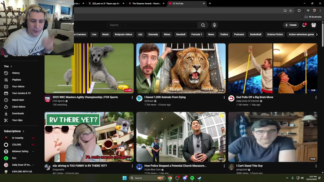Viewport: 324px width, 182px height.
Task: Open All Bookmarks folder
Action: click(313, 17)
